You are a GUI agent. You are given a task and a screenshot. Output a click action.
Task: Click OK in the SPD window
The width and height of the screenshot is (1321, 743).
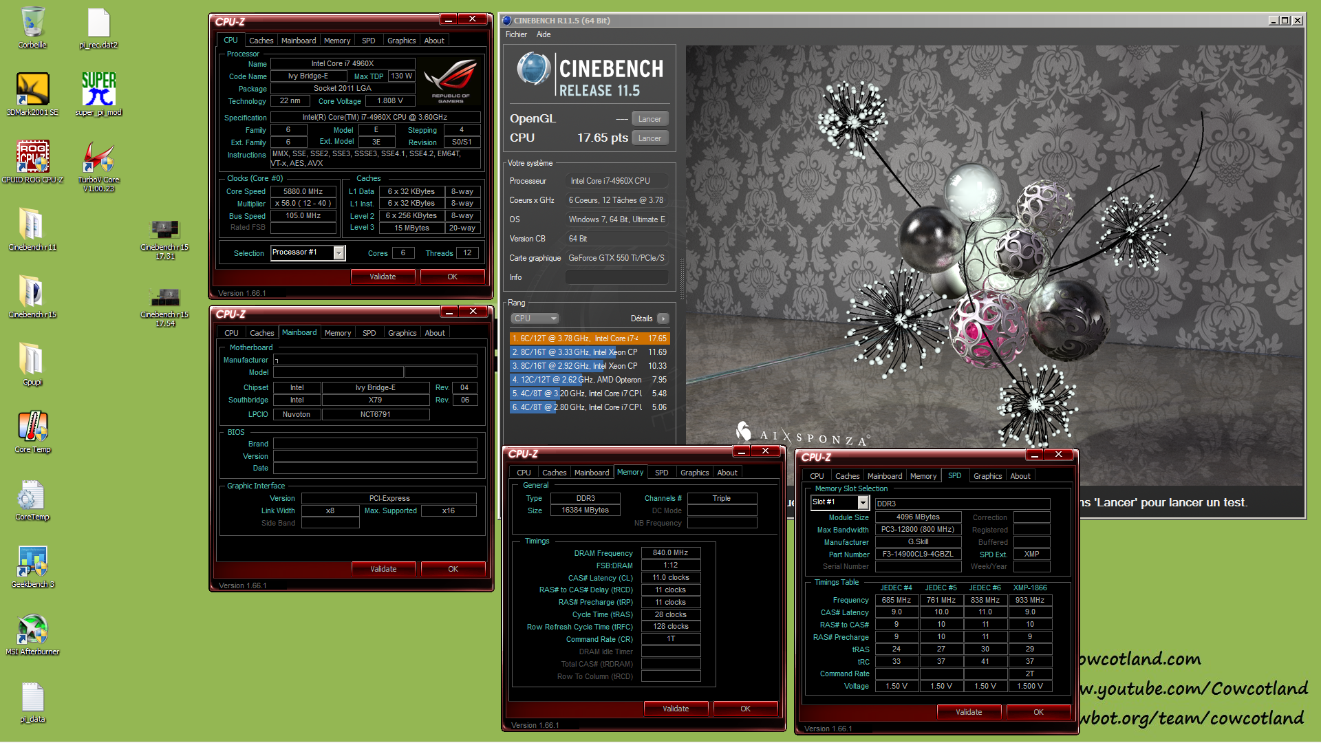(x=1038, y=712)
